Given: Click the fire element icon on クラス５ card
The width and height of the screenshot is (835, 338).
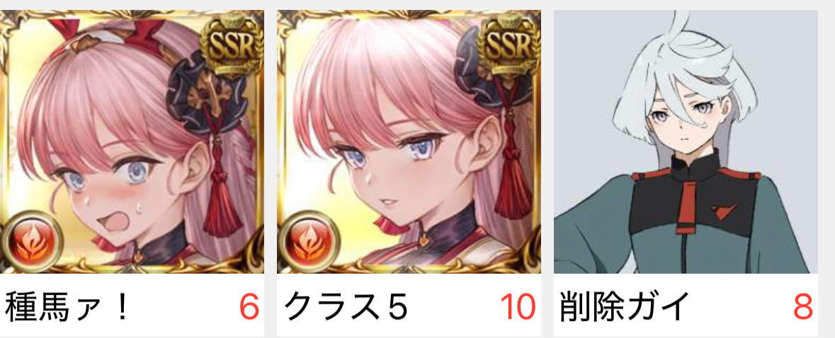Looking at the screenshot, I should coord(309,240).
